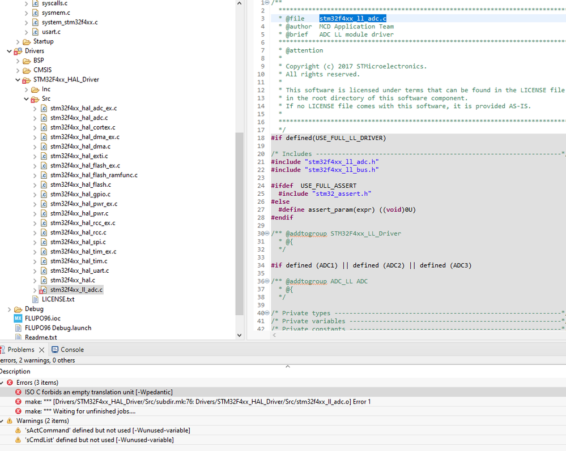Click the ISO C forbids empty translation unit error
Image resolution: width=566 pixels, height=451 pixels.
click(x=99, y=392)
